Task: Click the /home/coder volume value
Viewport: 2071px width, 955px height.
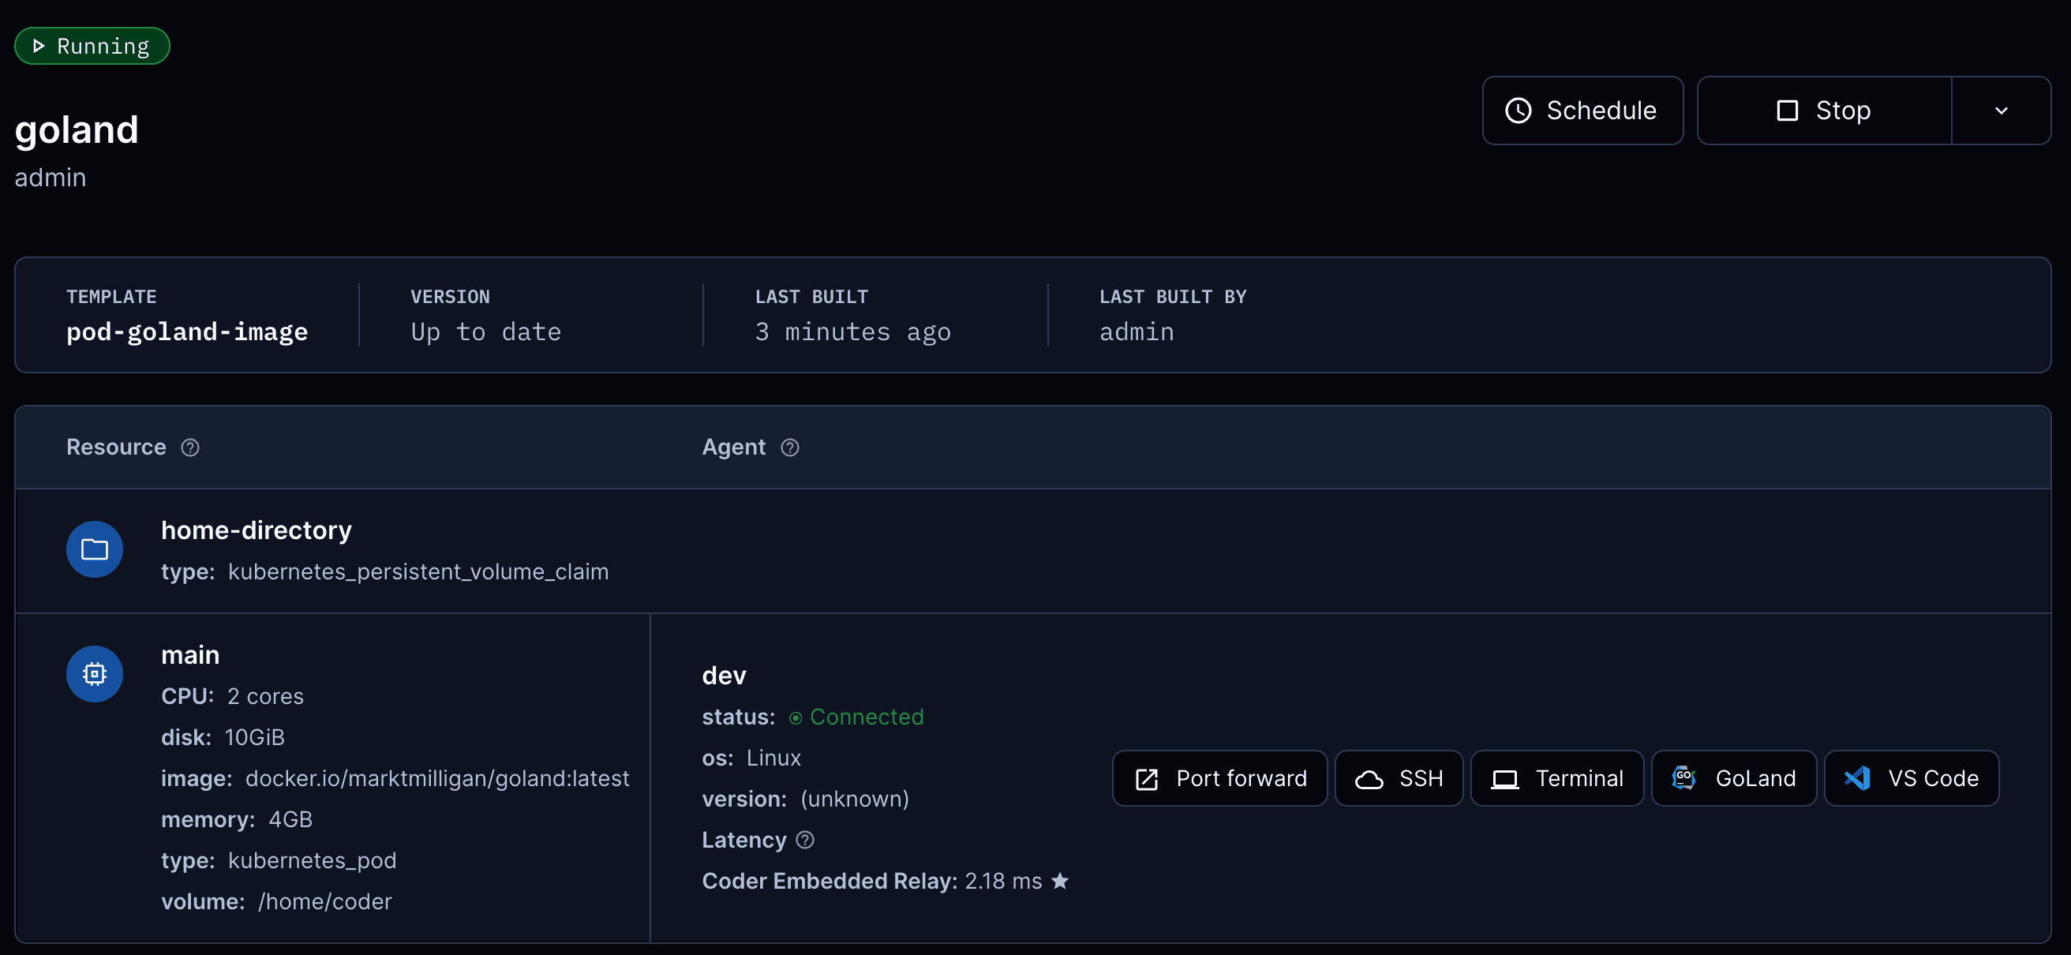Action: (325, 902)
